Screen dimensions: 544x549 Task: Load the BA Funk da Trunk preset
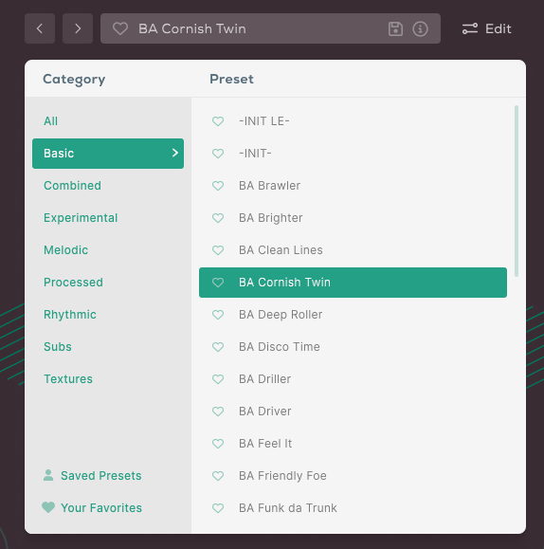click(288, 507)
